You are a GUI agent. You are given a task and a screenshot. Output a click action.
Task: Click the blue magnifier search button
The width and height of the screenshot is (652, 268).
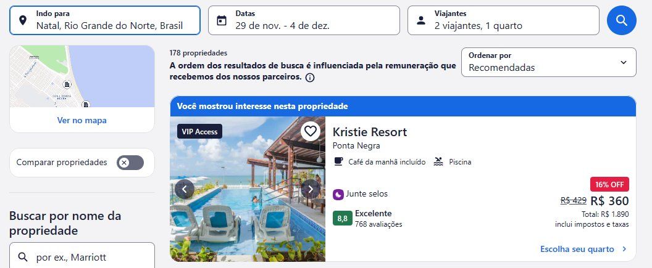(621, 20)
